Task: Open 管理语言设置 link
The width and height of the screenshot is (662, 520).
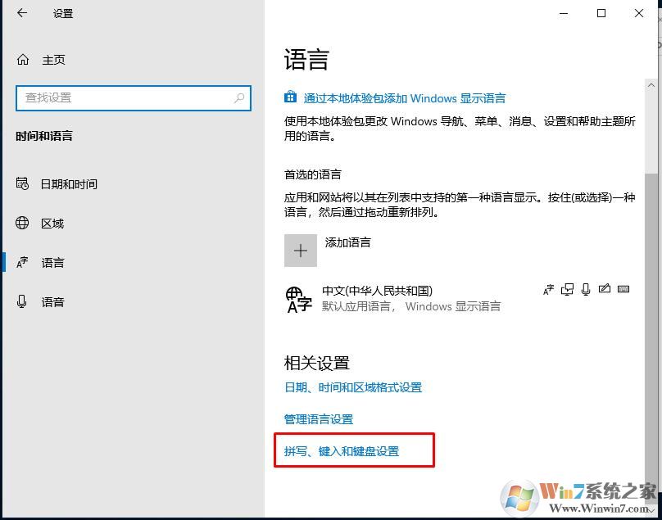Action: point(319,419)
